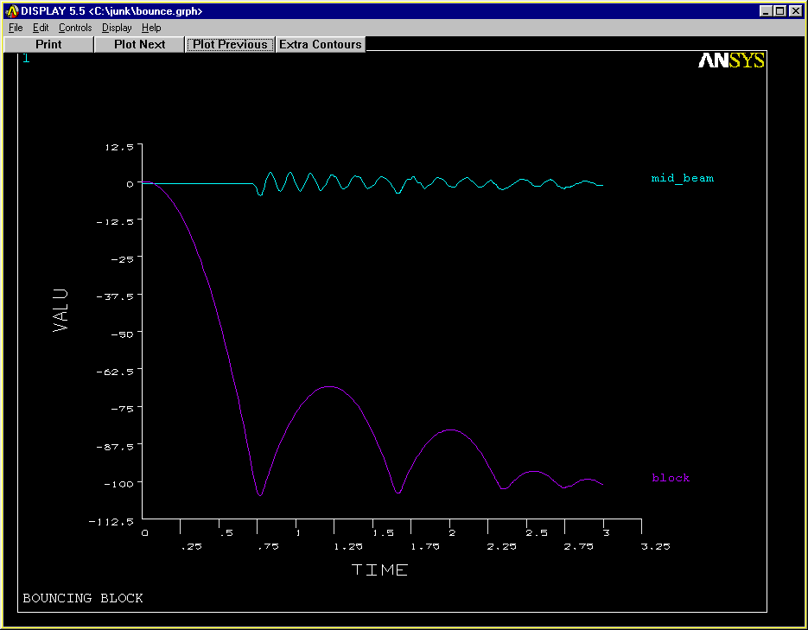Click the Plot Next button

point(140,44)
